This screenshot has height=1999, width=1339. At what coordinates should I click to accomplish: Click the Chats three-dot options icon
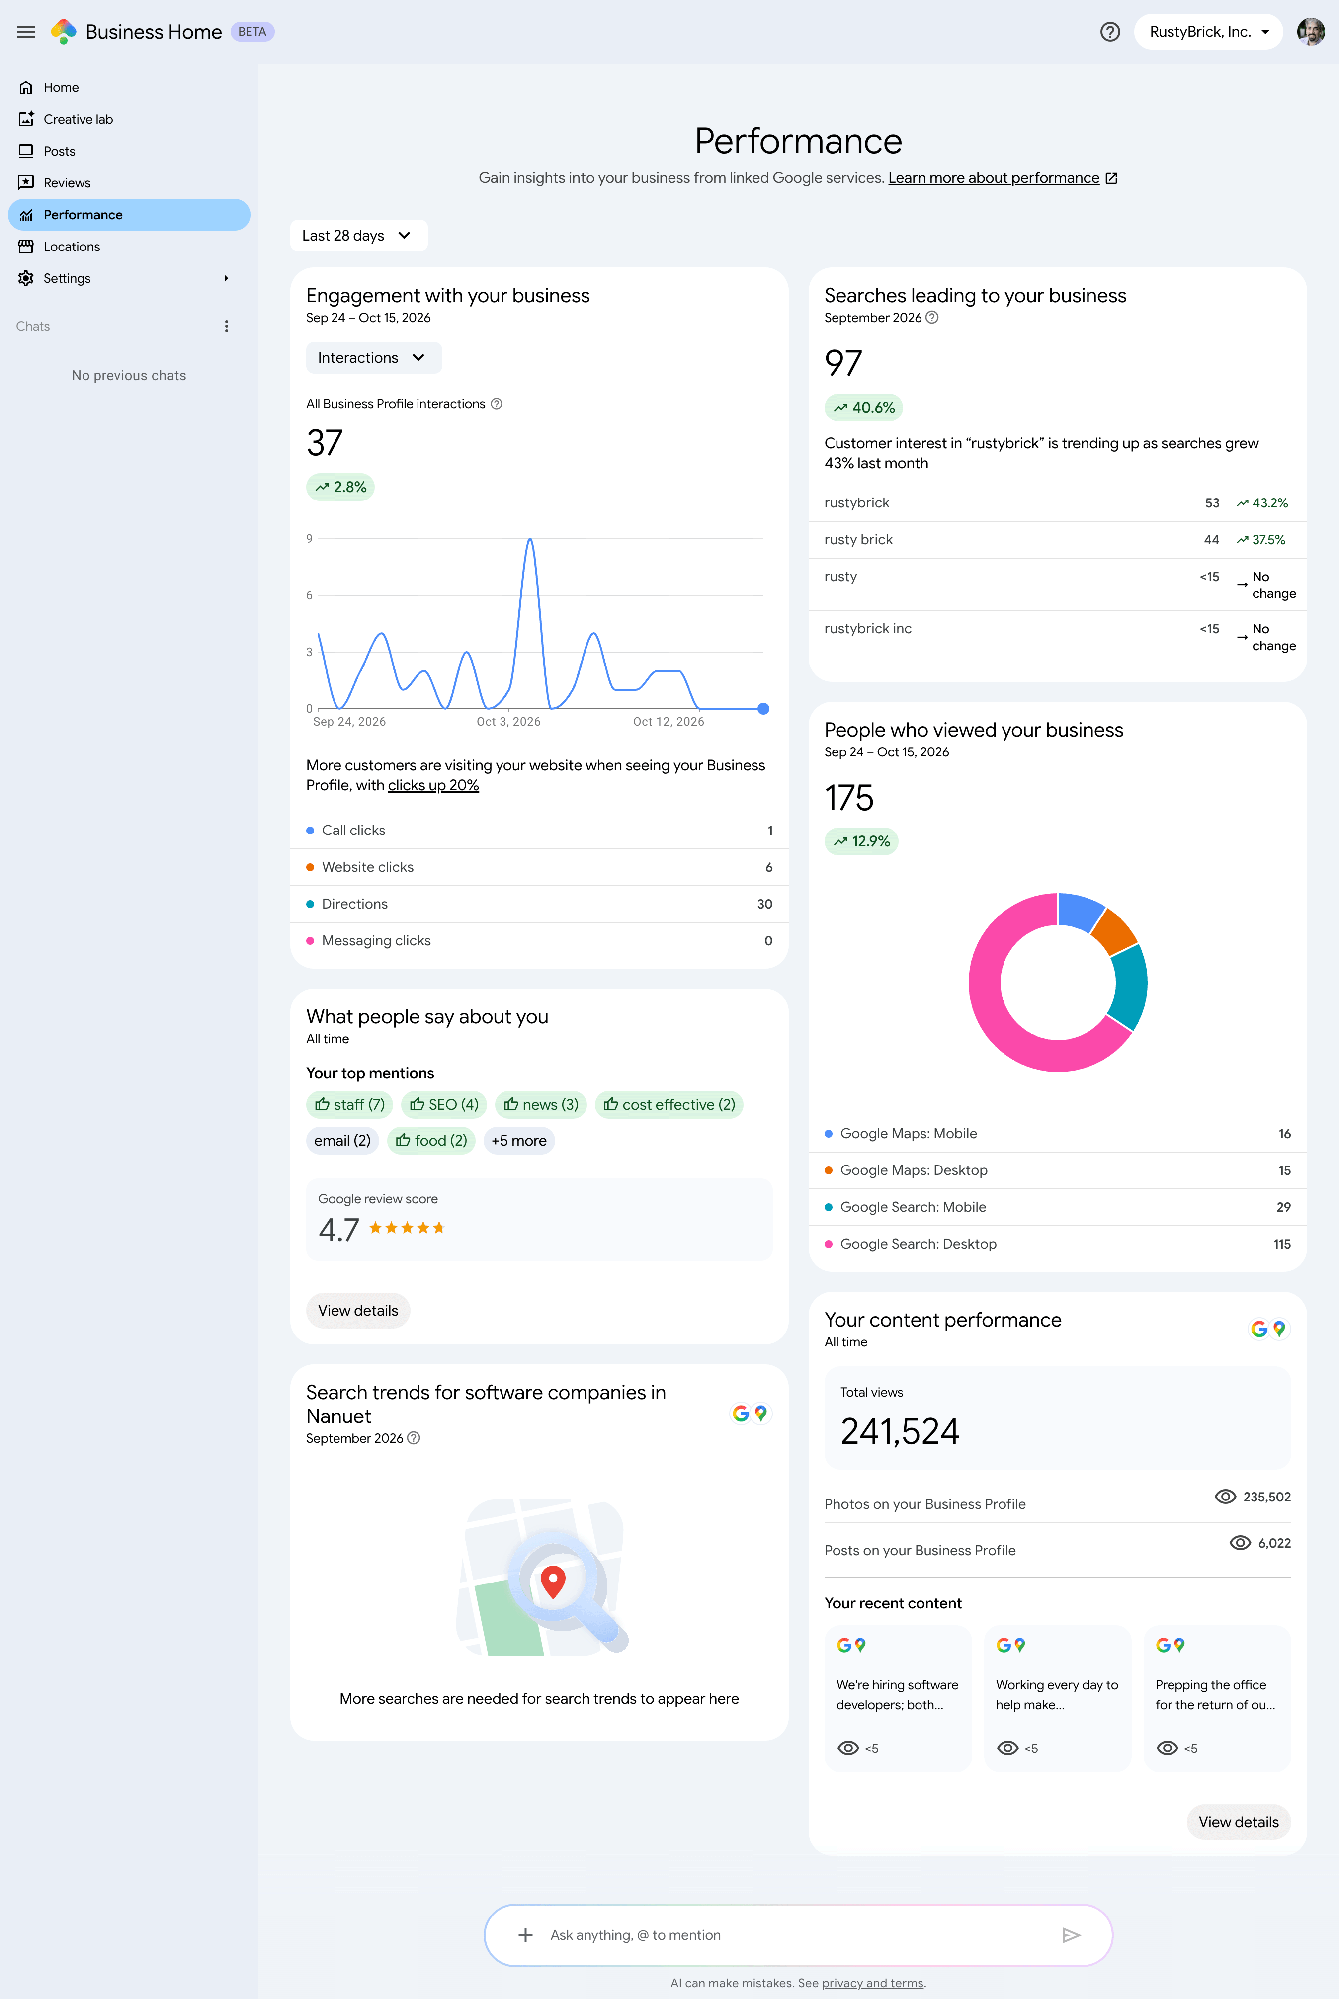tap(226, 326)
